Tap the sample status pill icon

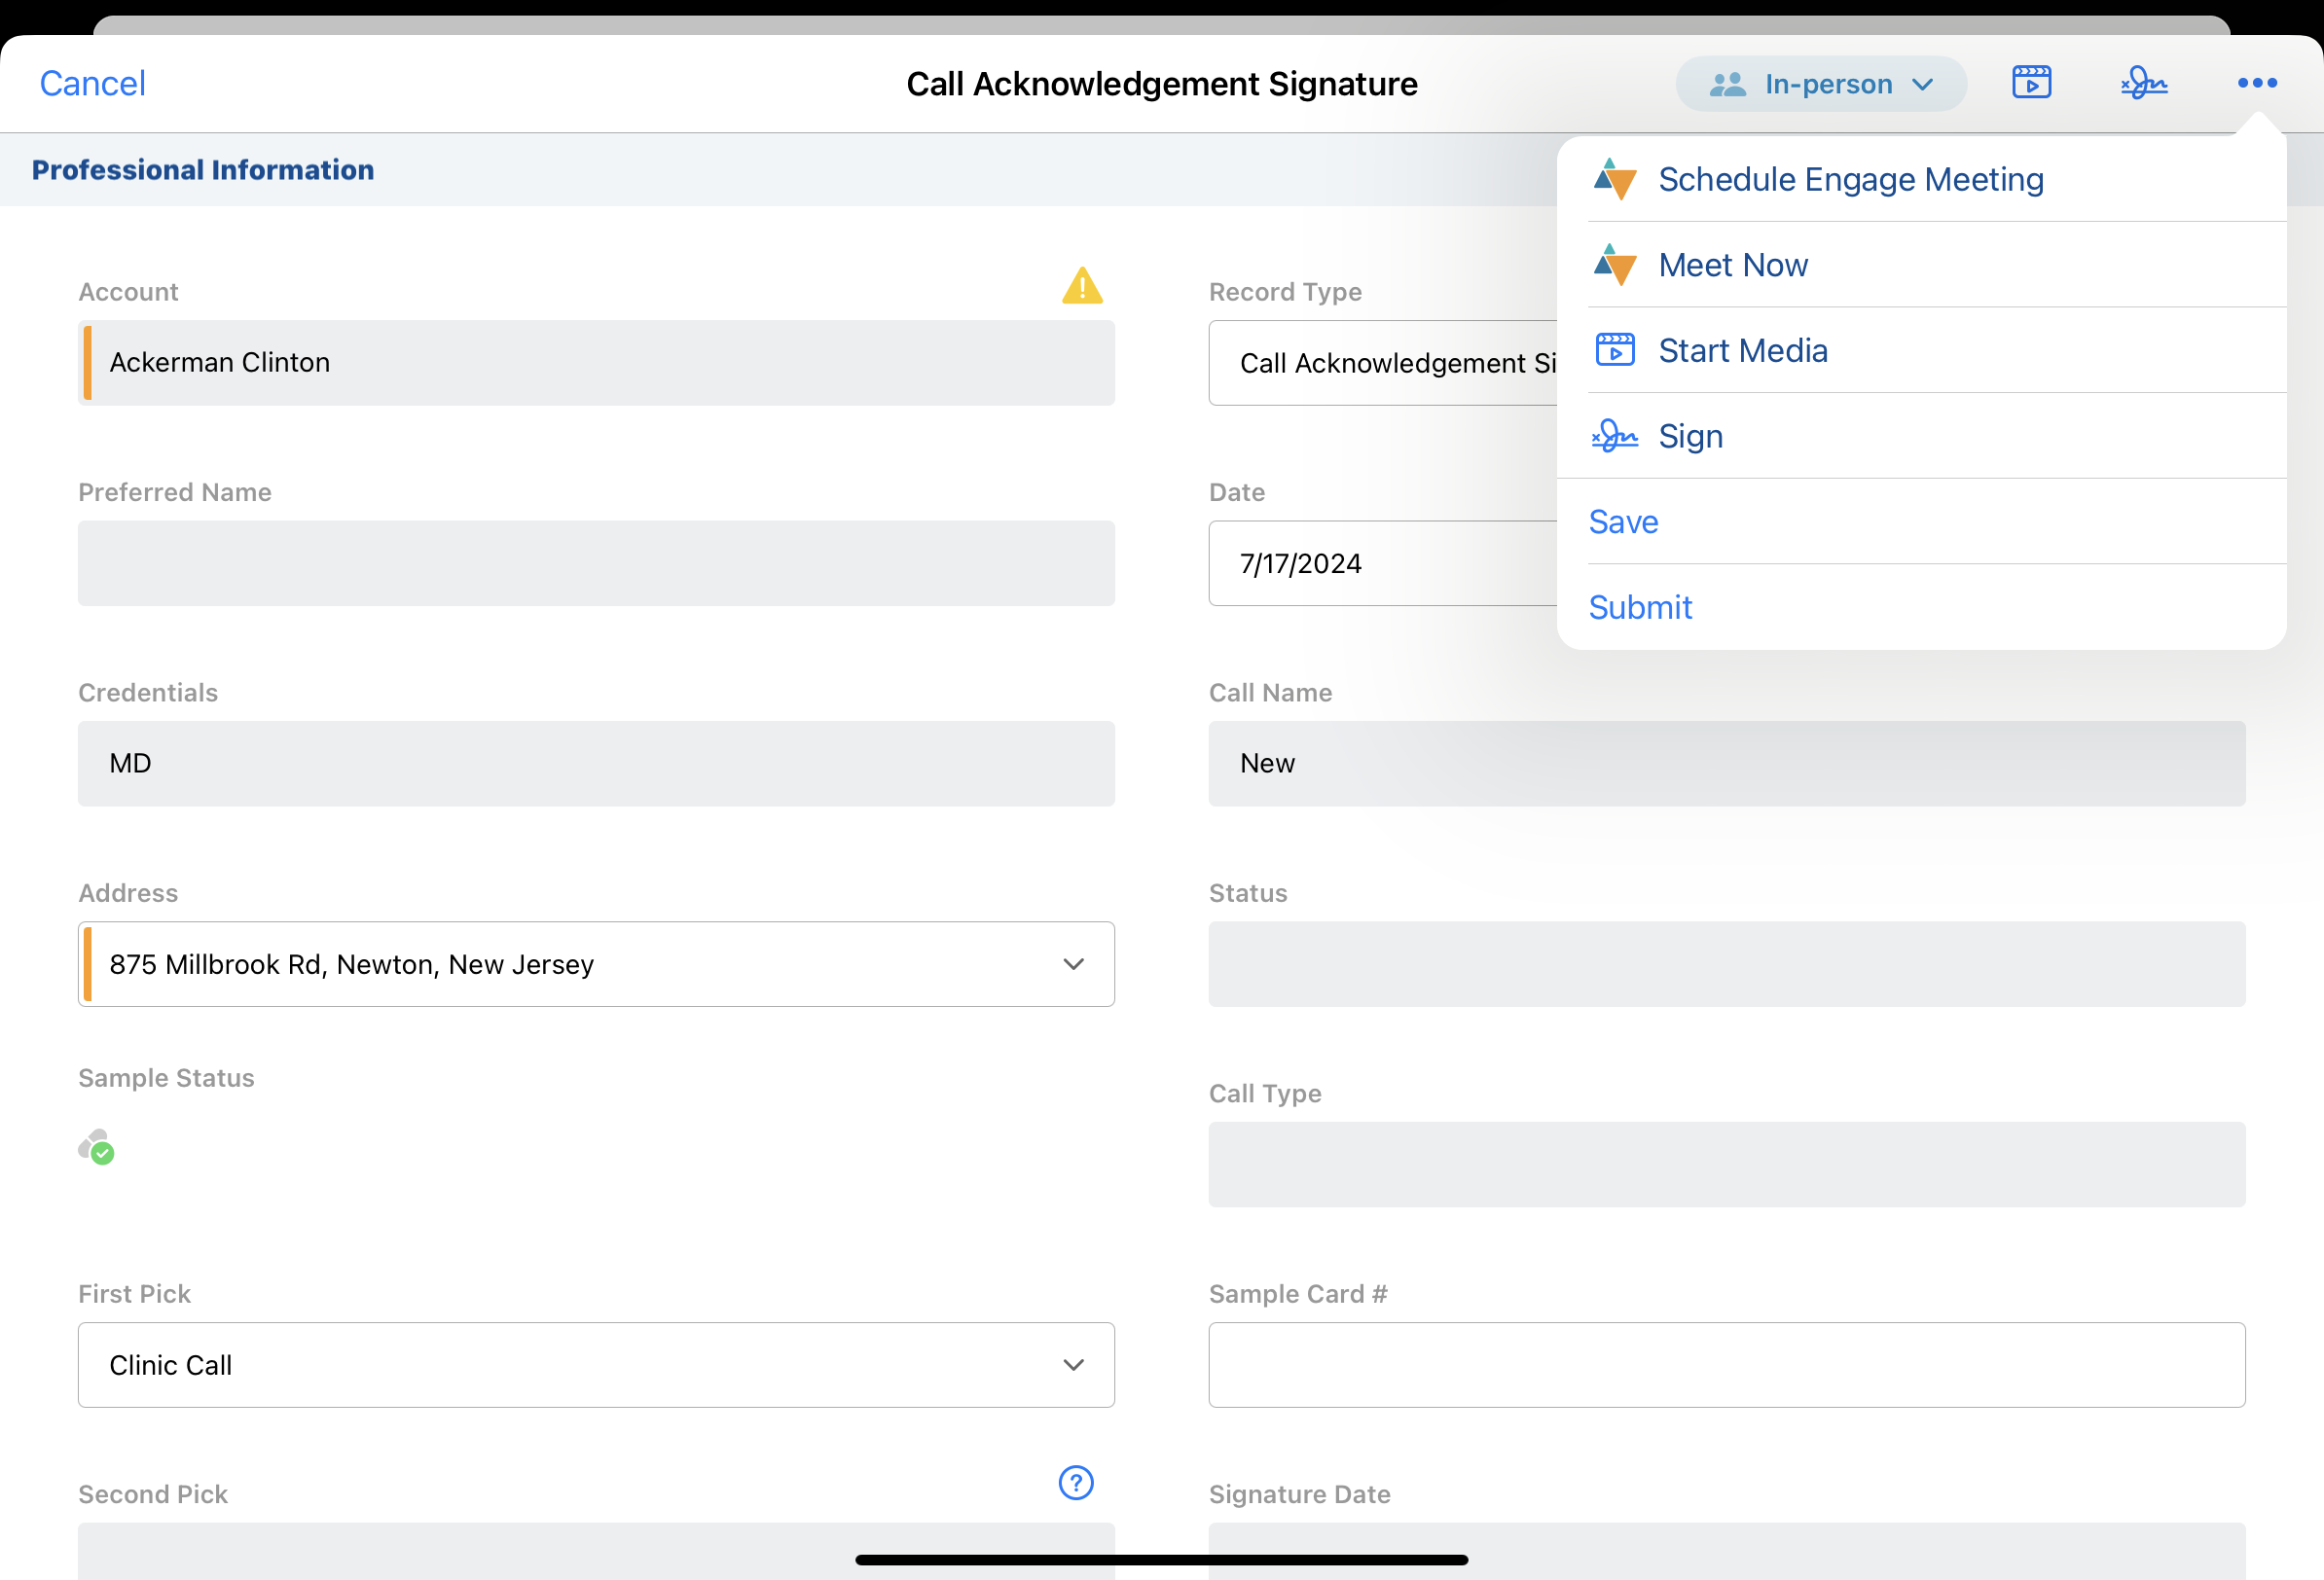(x=97, y=1147)
